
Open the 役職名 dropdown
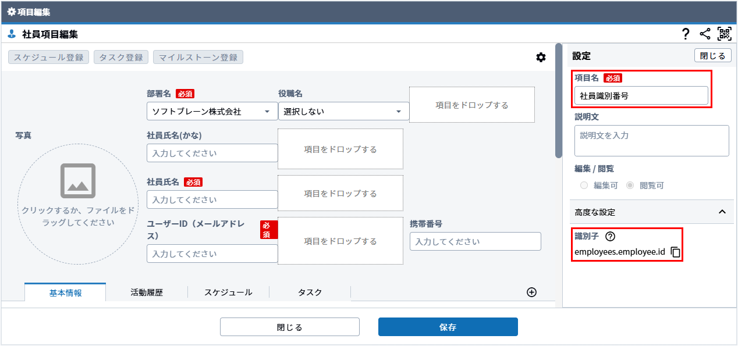[x=343, y=111]
